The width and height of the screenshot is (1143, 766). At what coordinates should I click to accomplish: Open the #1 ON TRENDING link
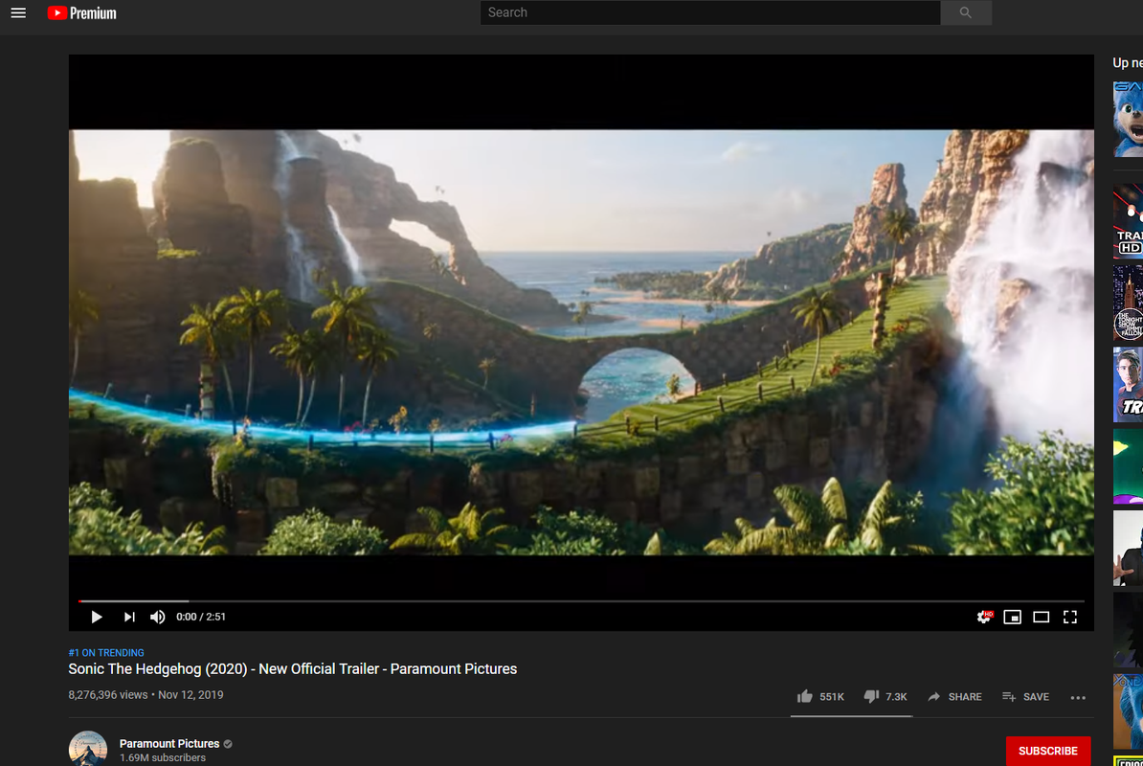point(106,653)
